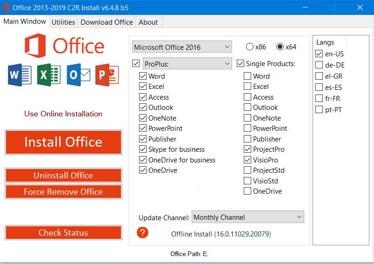This screenshot has height=264, width=374.
Task: Click the Office logo in the title bar
Action: [x=5, y=7]
